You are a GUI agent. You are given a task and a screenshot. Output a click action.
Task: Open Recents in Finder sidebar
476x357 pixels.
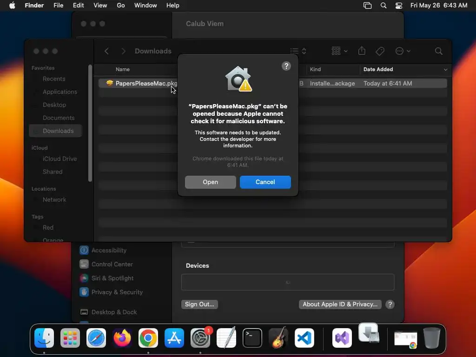click(x=54, y=79)
